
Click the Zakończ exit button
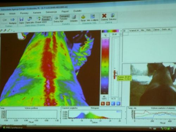(x=112, y=17)
